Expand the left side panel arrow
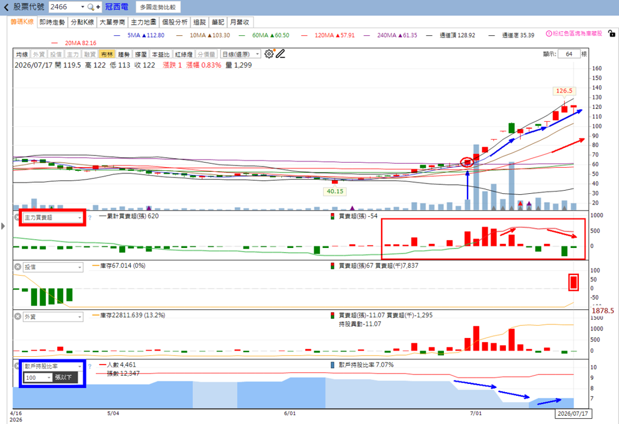 (3, 226)
